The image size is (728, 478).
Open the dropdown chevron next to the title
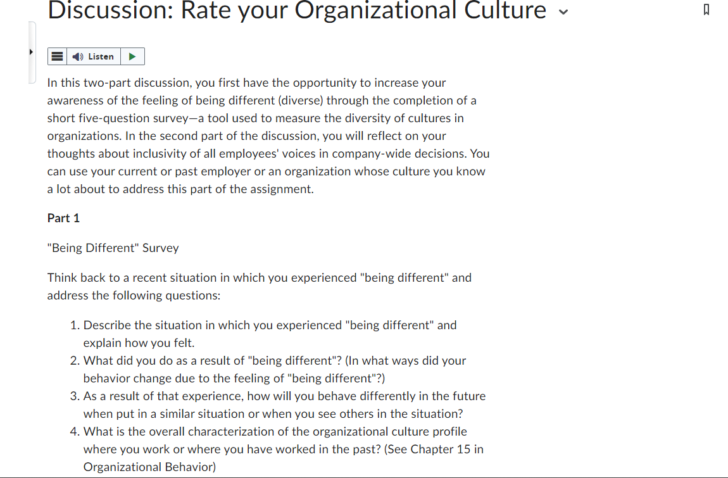pos(563,12)
